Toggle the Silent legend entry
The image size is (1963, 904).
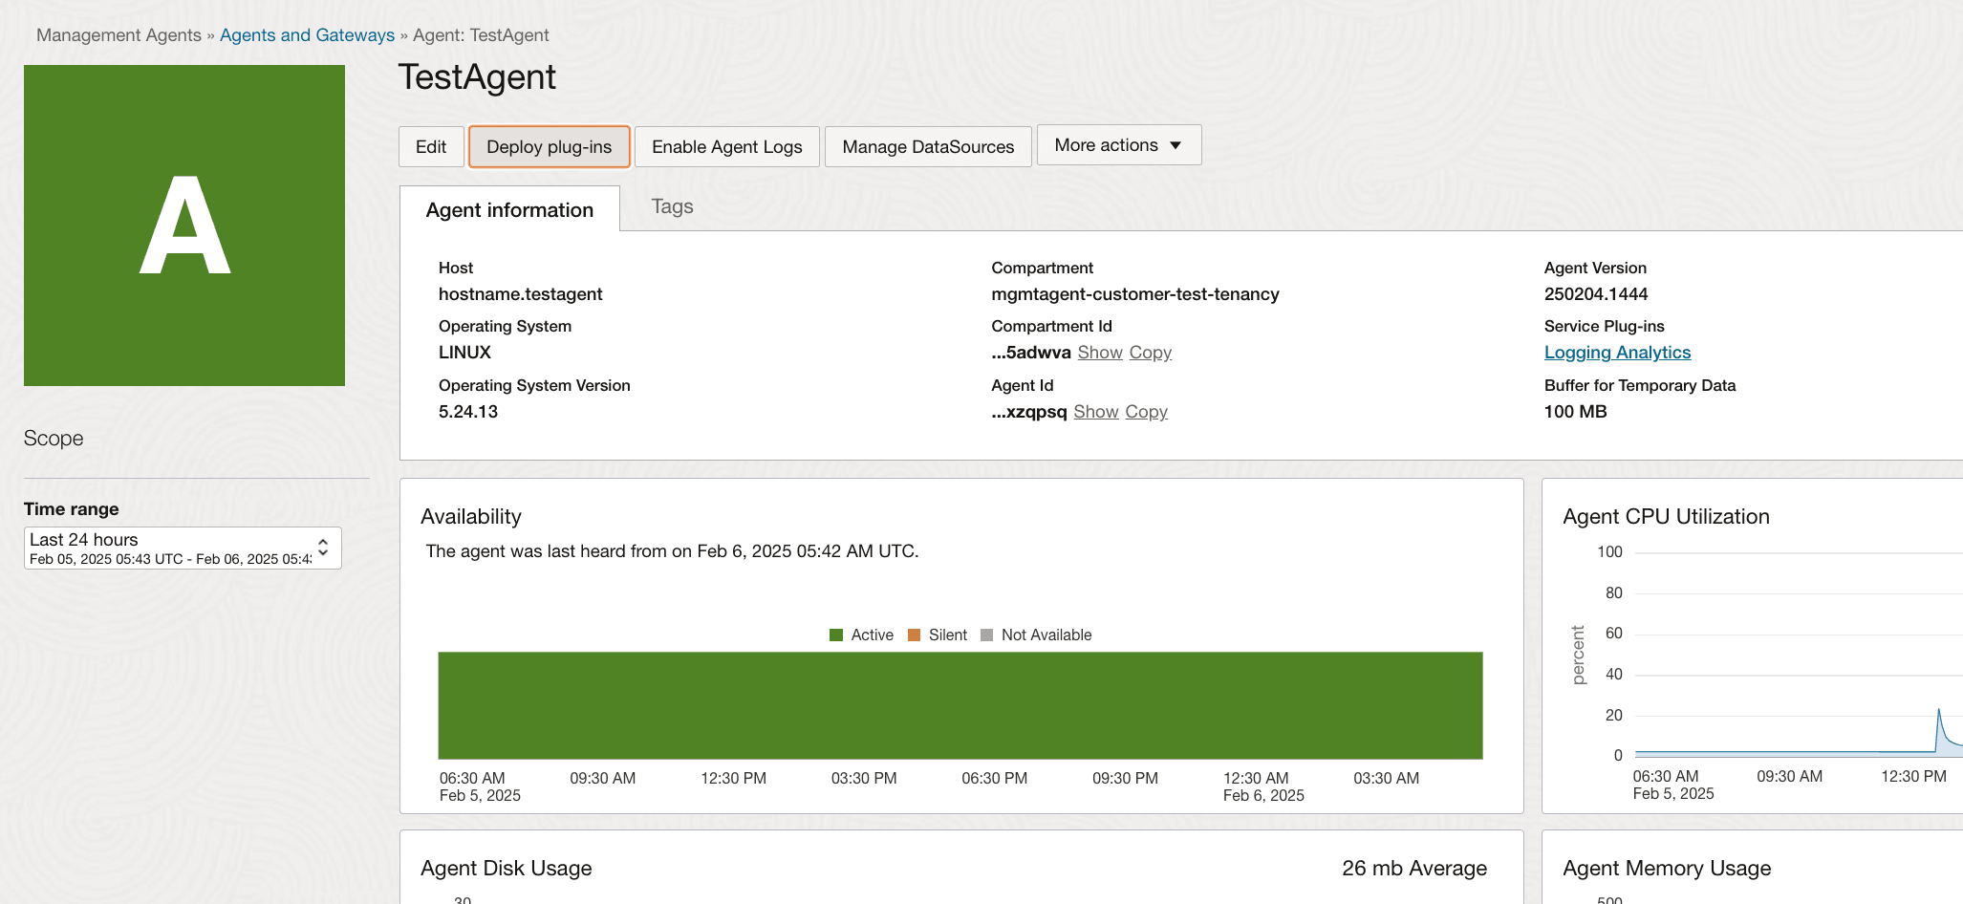click(x=938, y=634)
